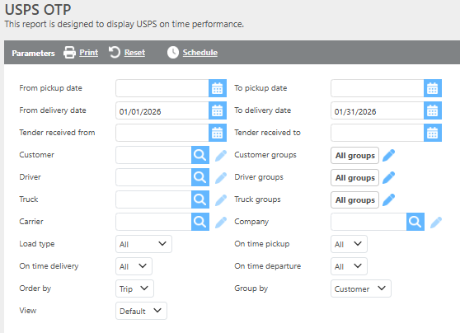Image resolution: width=460 pixels, height=333 pixels.
Task: Click the Reset link
Action: coord(134,53)
